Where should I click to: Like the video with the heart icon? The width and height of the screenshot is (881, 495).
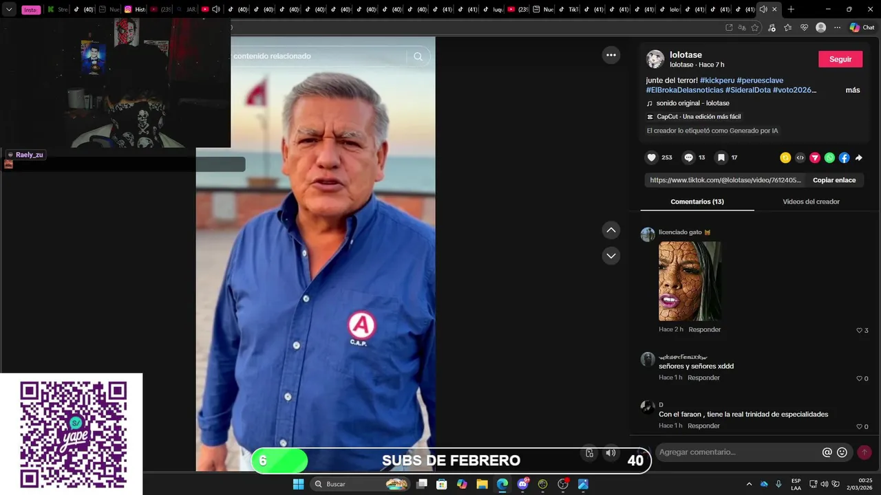click(x=652, y=157)
